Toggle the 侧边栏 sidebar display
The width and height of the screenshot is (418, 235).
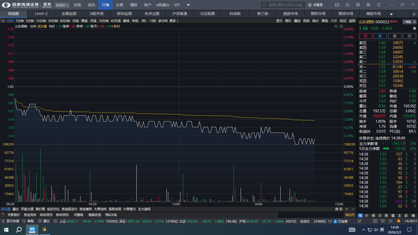point(350,215)
